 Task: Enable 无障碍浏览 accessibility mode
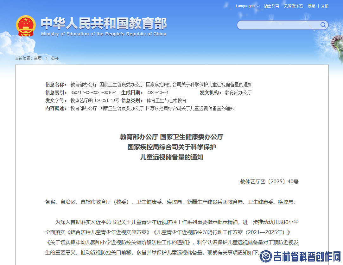(x=293, y=6)
